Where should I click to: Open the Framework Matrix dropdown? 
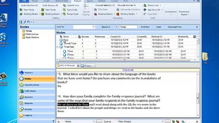[x=184, y=13]
